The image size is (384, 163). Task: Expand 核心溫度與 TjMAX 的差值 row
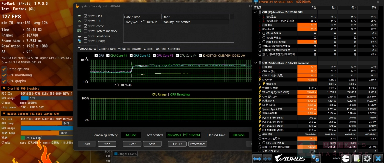pos(260,21)
